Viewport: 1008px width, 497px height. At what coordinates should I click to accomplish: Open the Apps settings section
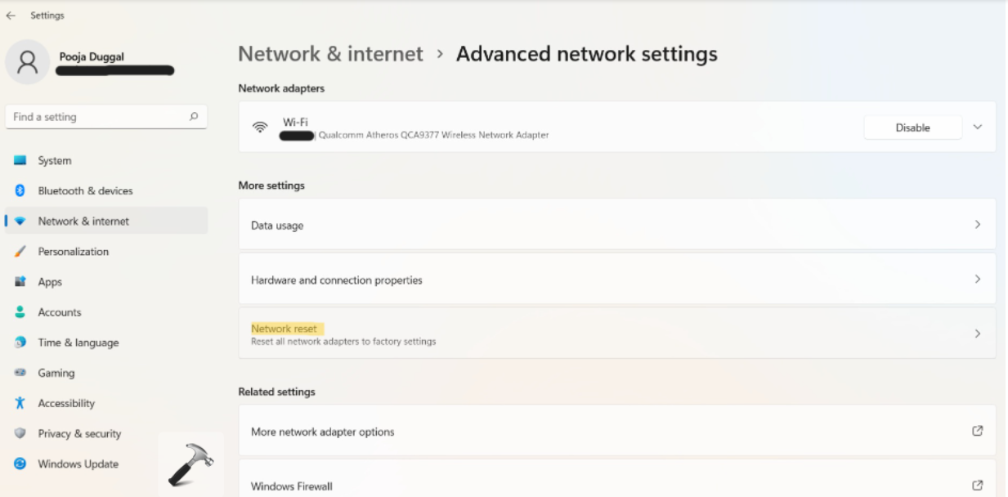click(50, 282)
